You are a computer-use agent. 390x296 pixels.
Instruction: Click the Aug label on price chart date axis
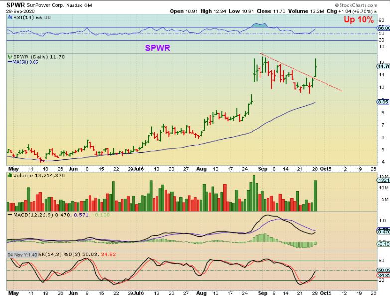pos(201,169)
